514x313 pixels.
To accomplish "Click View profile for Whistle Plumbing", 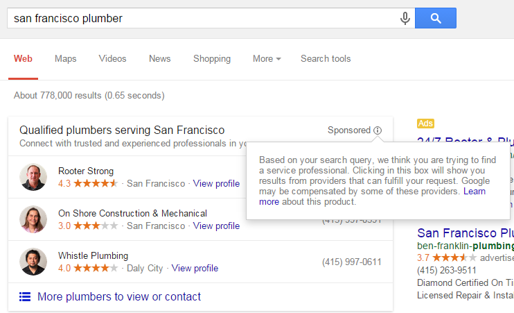I will pyautogui.click(x=195, y=269).
